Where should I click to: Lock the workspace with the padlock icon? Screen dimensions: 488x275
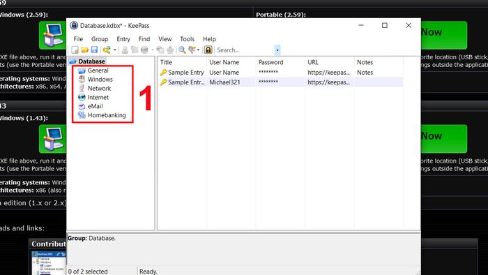click(208, 50)
